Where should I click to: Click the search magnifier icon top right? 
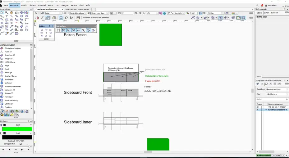click(257, 6)
